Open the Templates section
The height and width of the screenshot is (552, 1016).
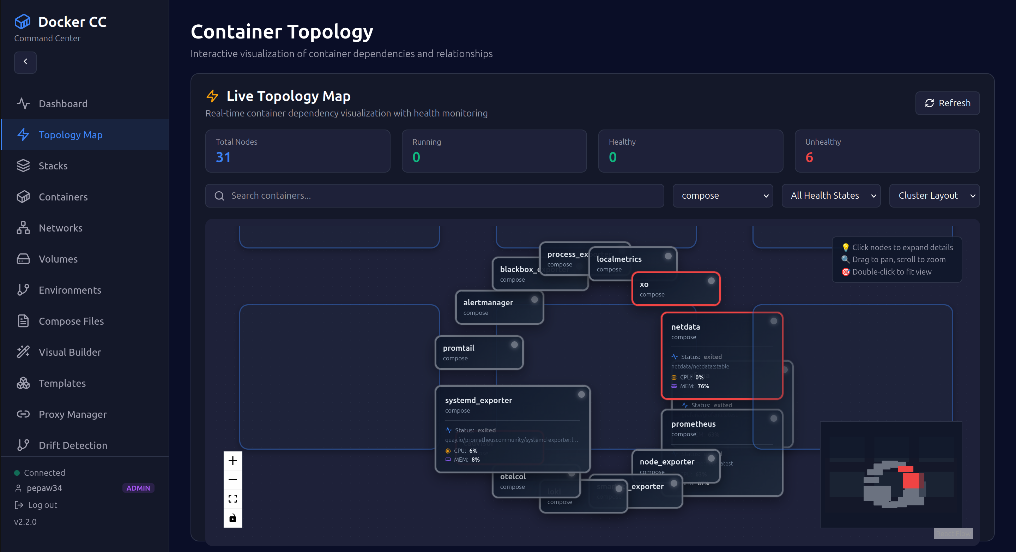(x=62, y=383)
